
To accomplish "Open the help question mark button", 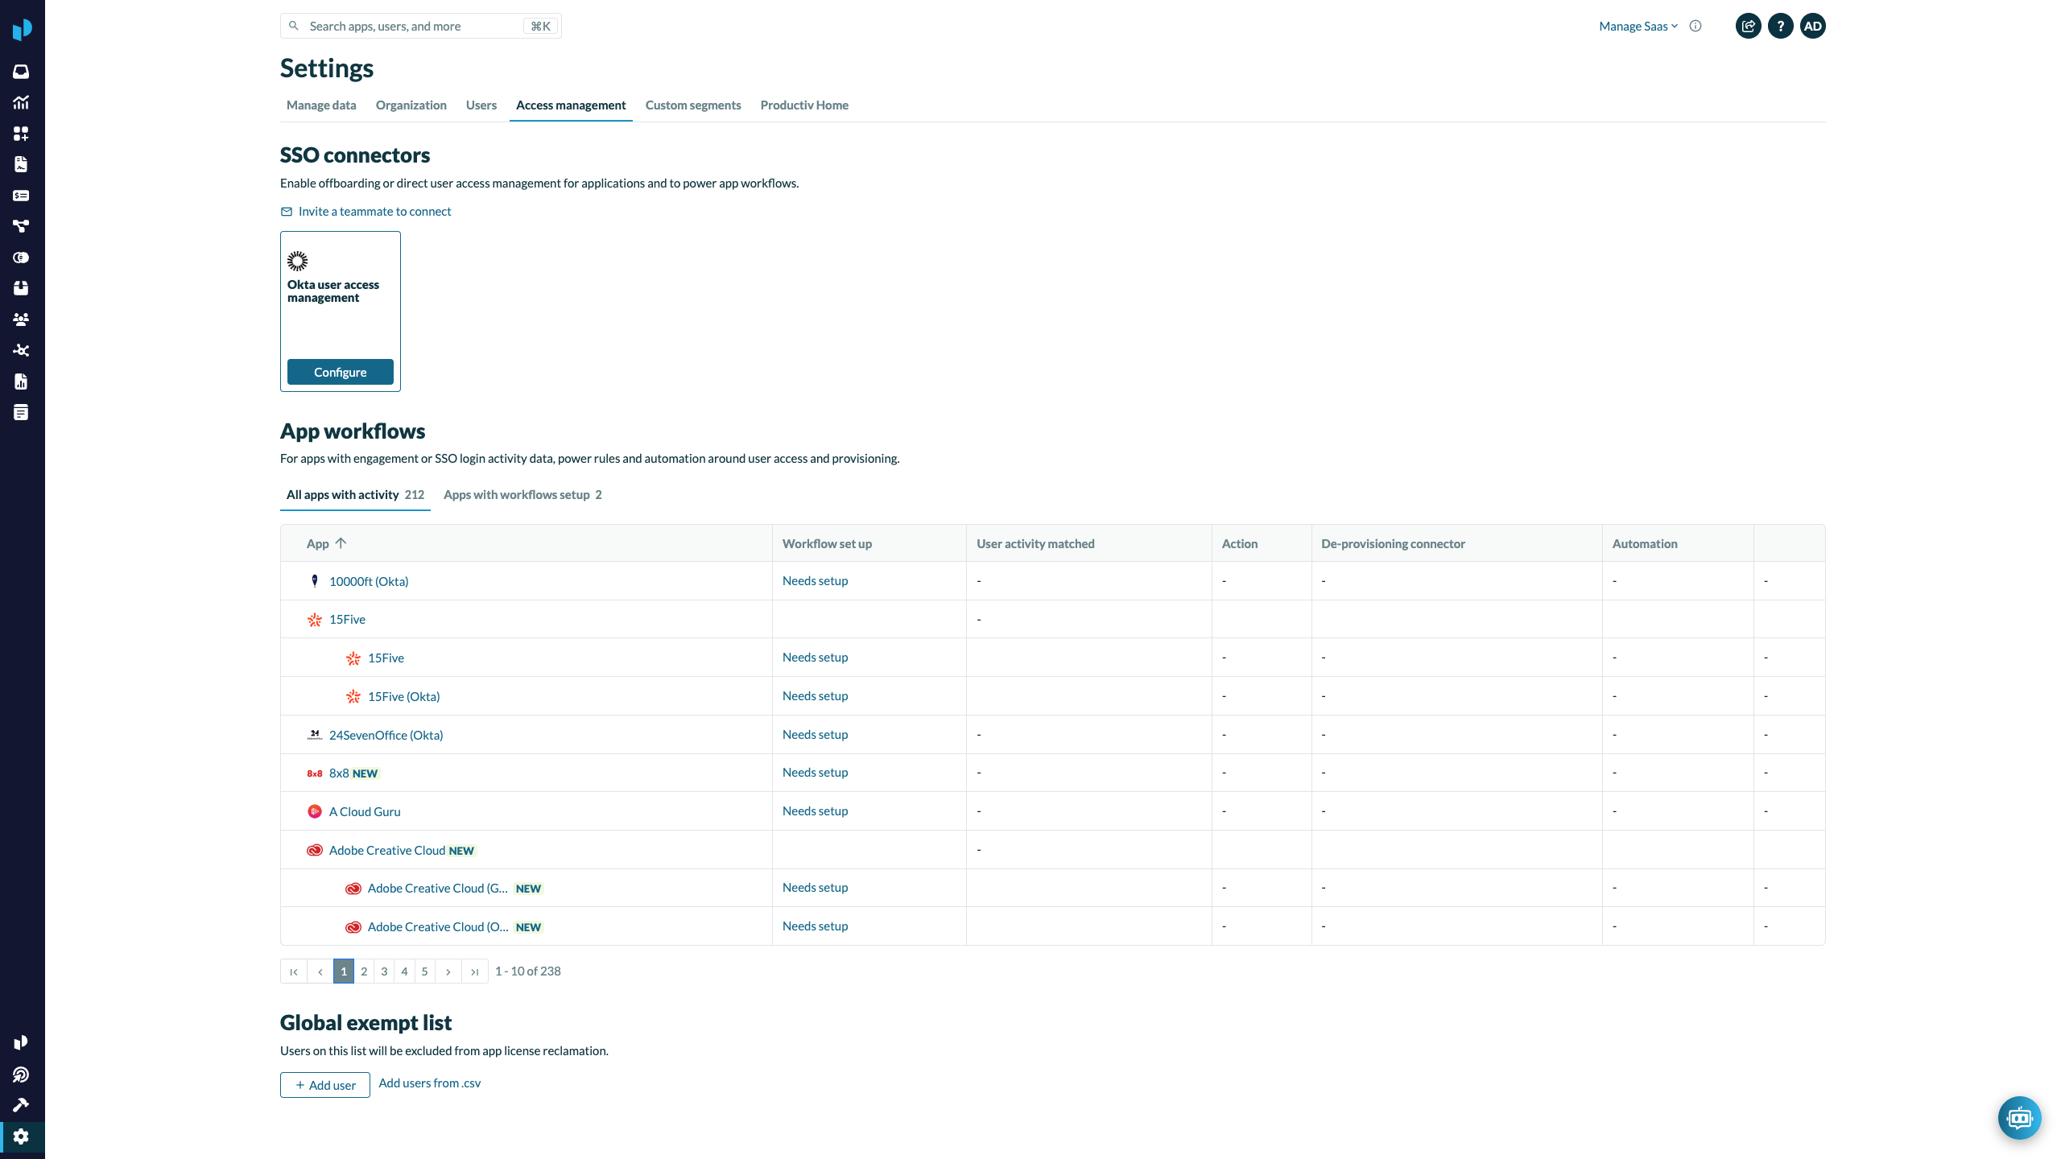I will click(x=1781, y=26).
